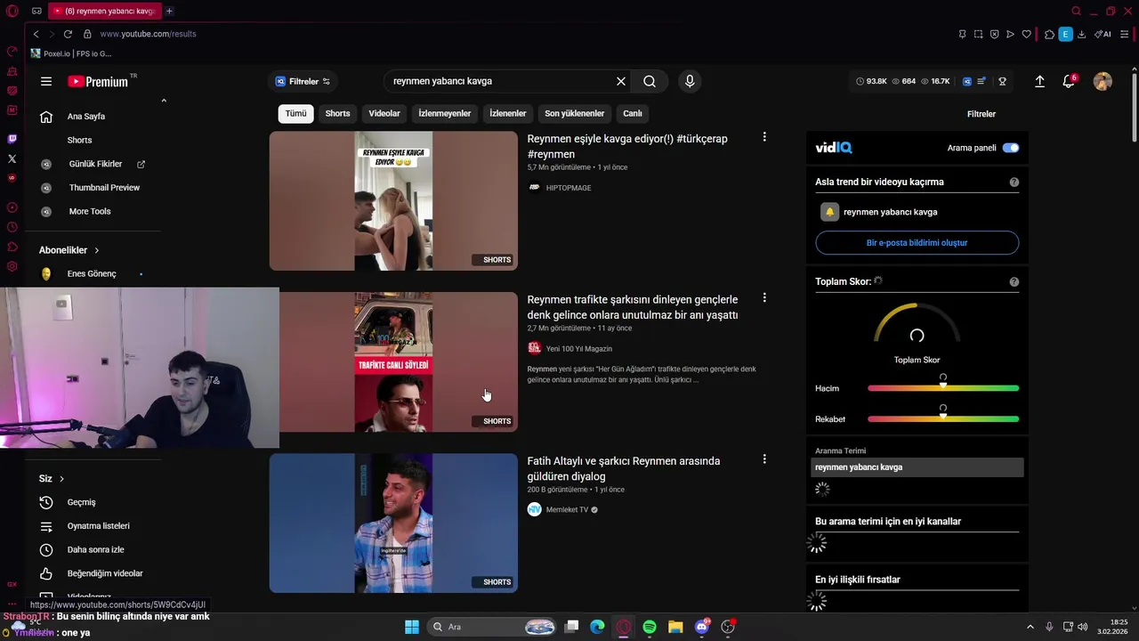Open a new browser tab
1139x641 pixels.
pyautogui.click(x=169, y=11)
